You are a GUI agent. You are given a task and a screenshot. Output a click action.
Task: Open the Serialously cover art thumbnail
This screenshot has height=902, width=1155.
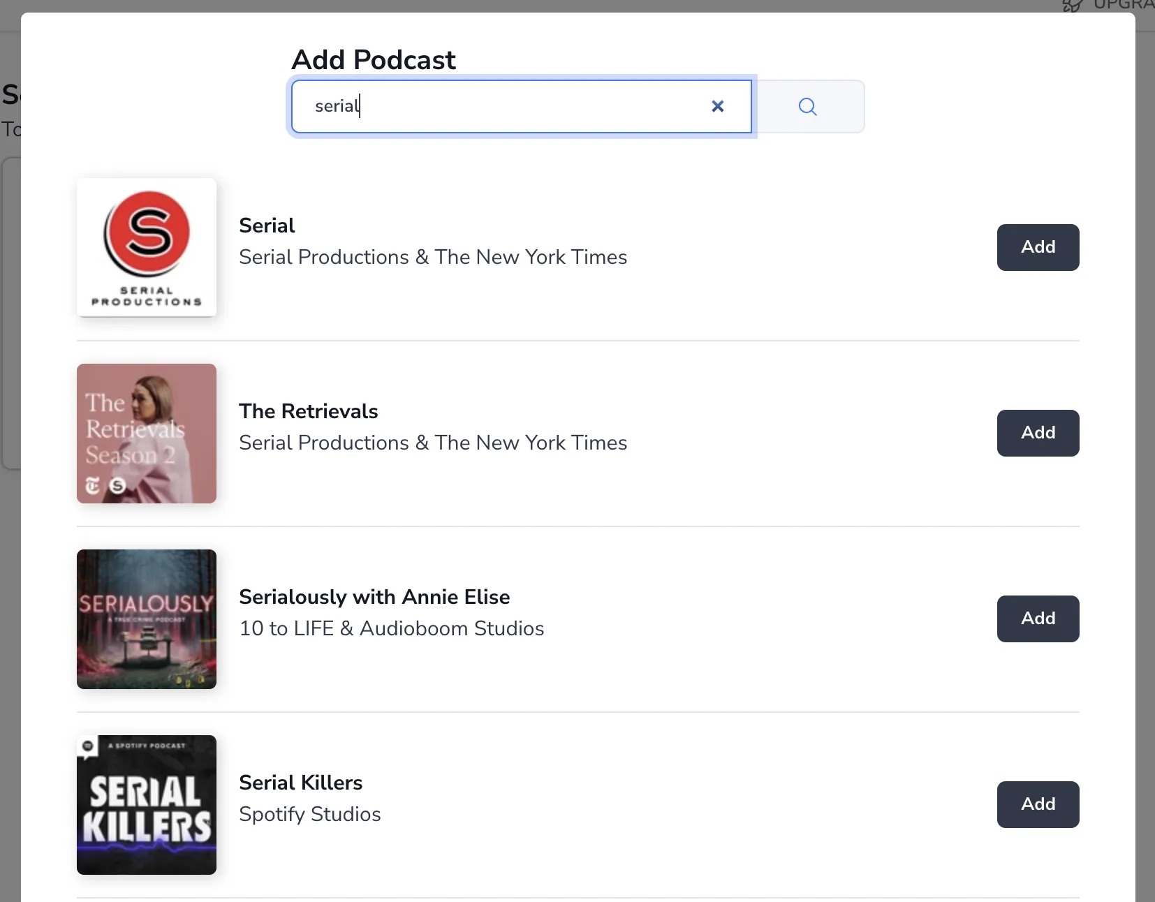pyautogui.click(x=147, y=619)
